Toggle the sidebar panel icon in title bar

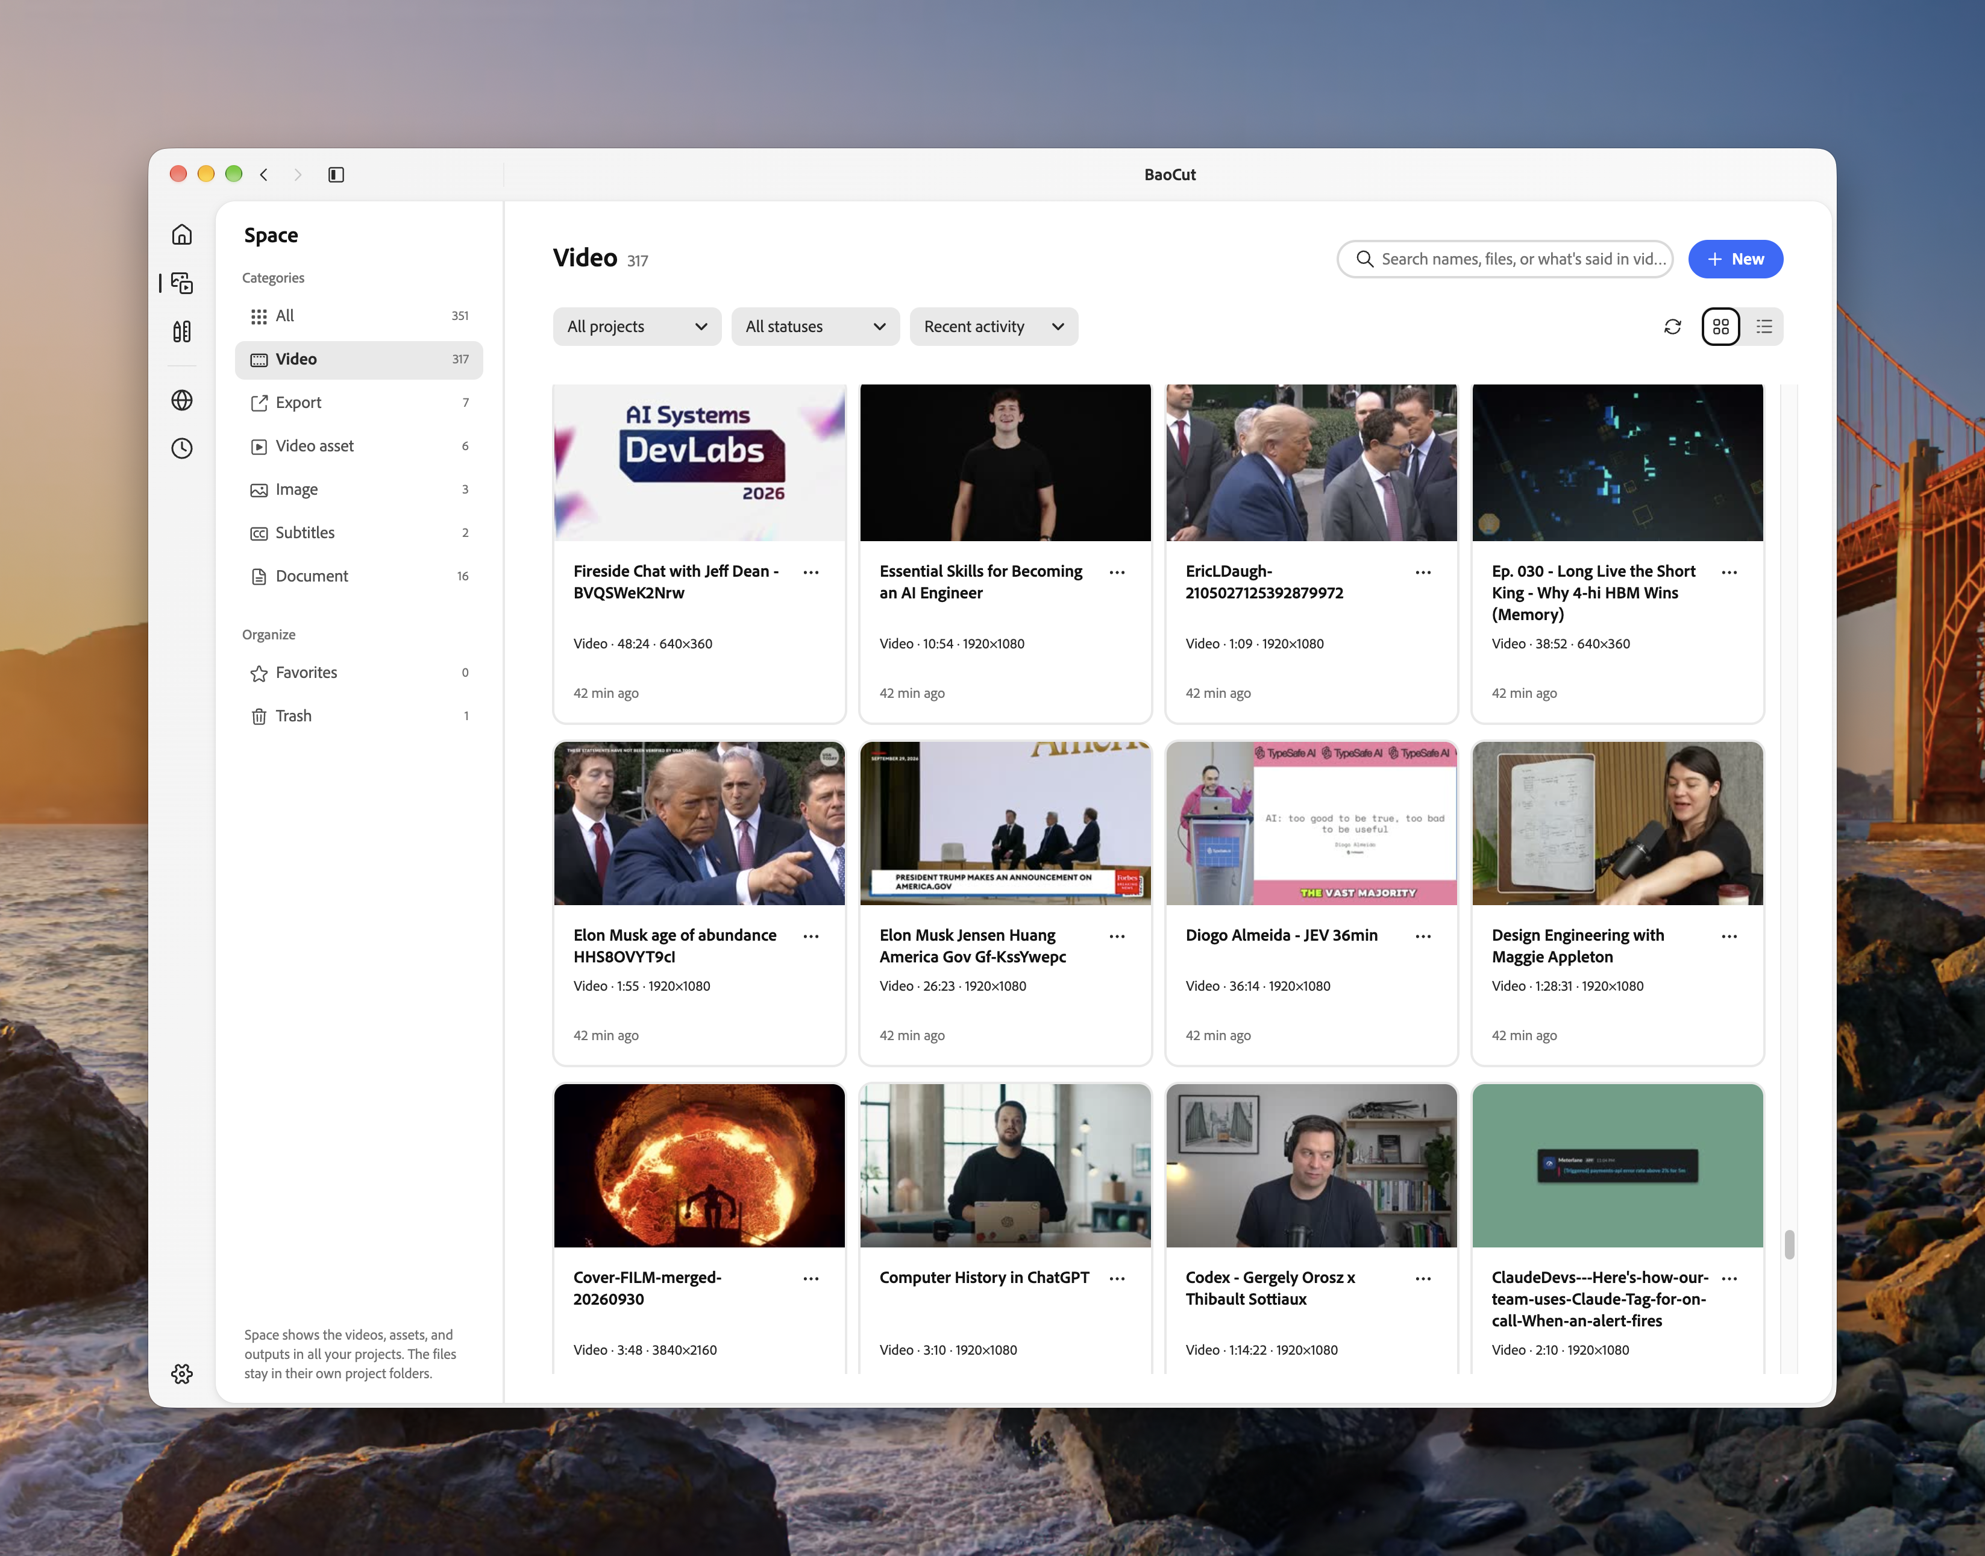[x=336, y=174]
